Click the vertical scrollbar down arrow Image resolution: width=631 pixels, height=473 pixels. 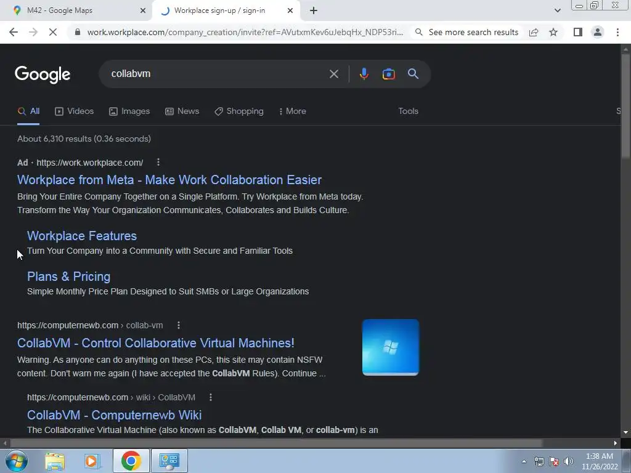[625, 432]
